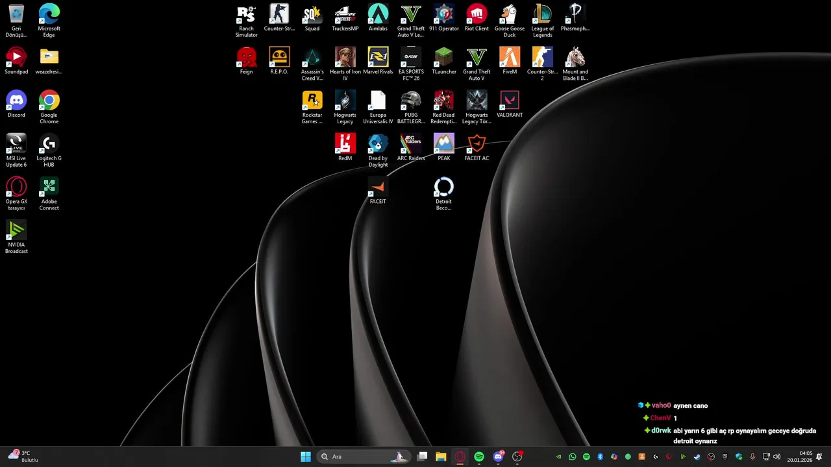Switch to Spotify on the taskbar
This screenshot has width=831, height=467.
[x=479, y=457]
